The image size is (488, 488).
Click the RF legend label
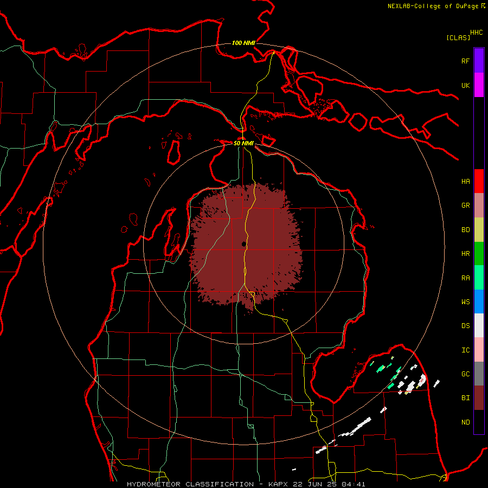(x=465, y=61)
